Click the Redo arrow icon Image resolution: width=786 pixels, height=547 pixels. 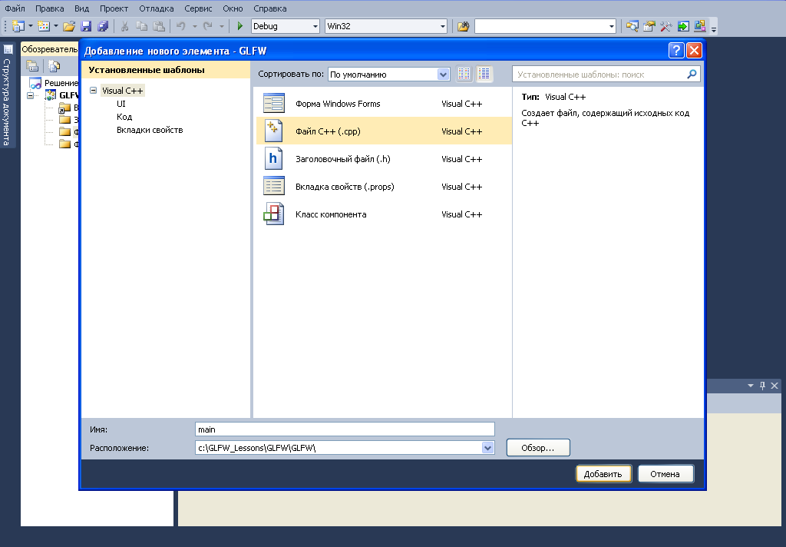click(x=208, y=26)
